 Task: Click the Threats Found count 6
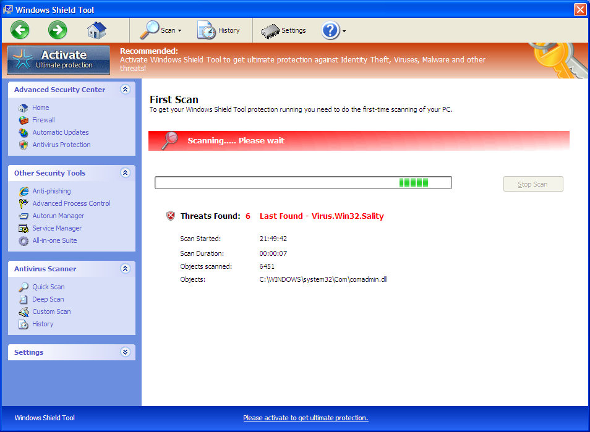click(248, 216)
